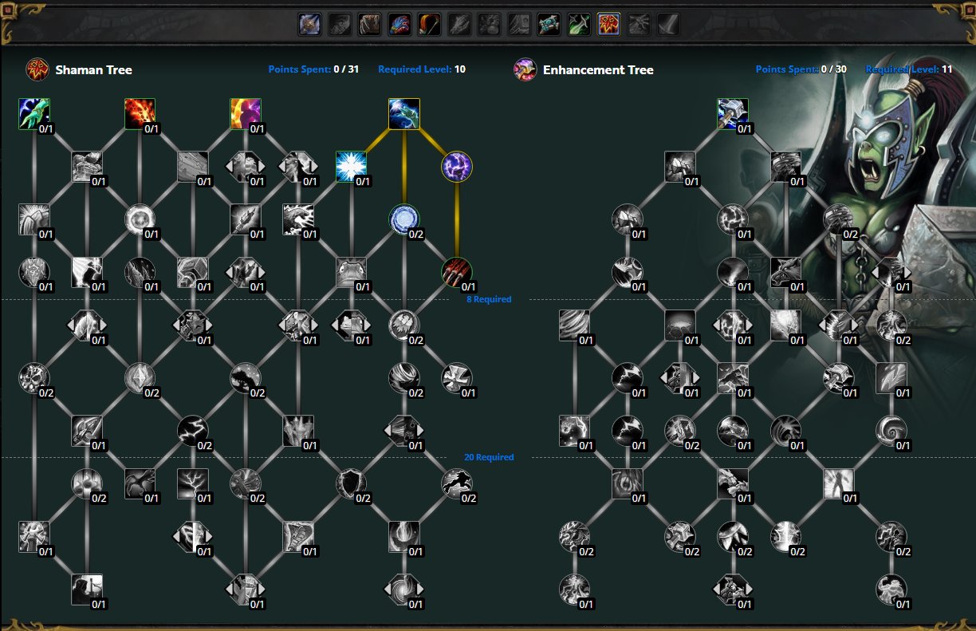Click the Required Level 10 label
976x631 pixels.
[422, 69]
